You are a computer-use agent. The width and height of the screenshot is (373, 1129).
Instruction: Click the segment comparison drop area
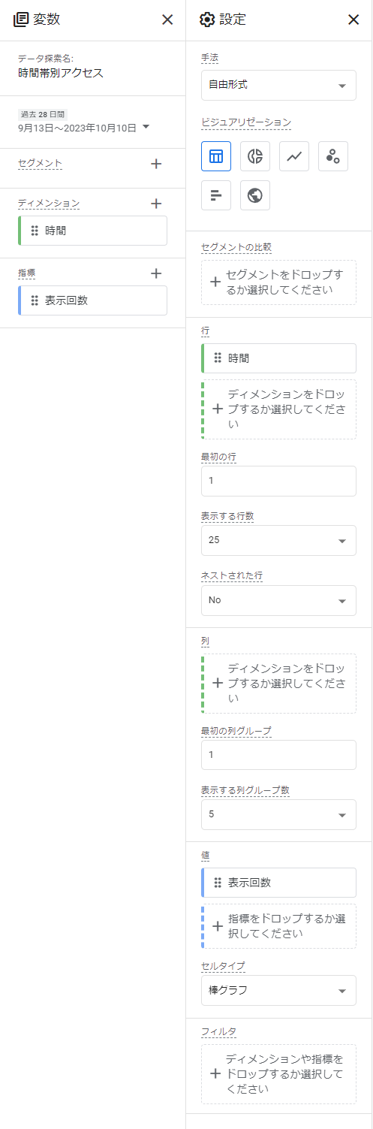[278, 282]
